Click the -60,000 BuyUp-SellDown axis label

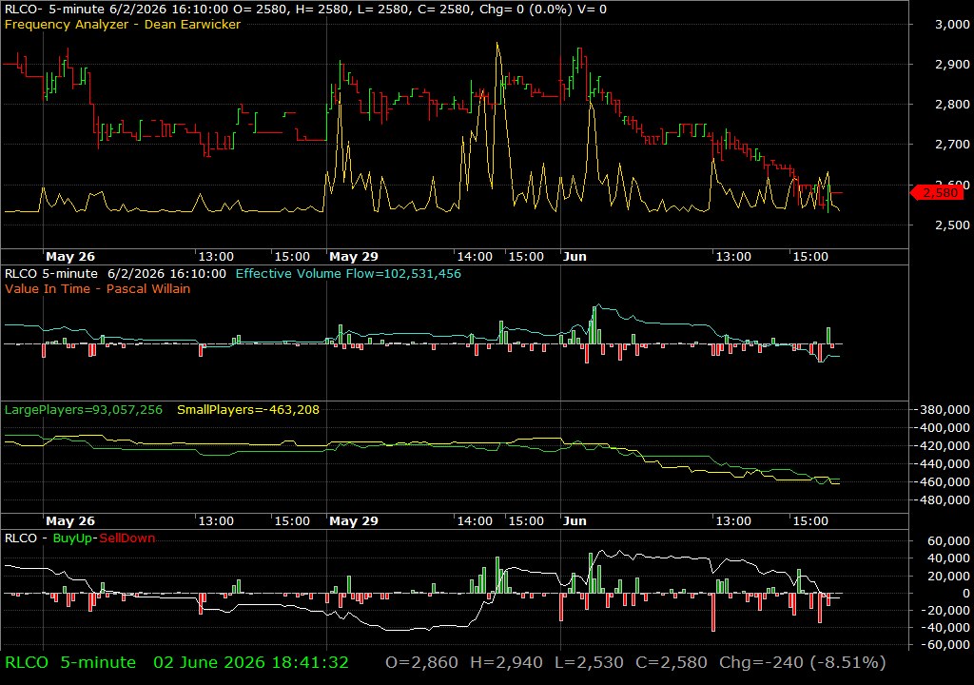tap(946, 645)
